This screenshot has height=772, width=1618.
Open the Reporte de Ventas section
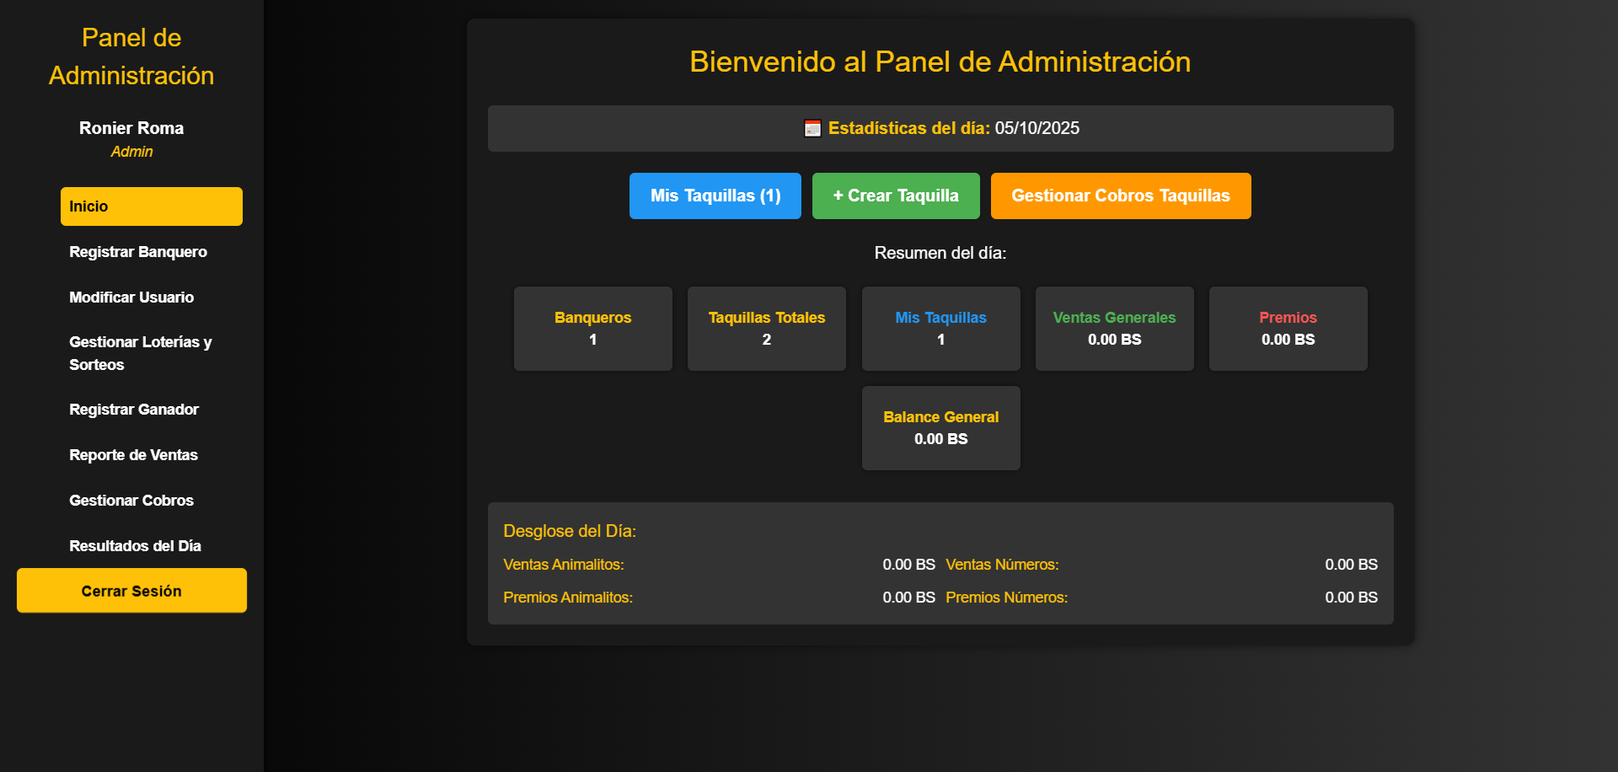(x=133, y=455)
